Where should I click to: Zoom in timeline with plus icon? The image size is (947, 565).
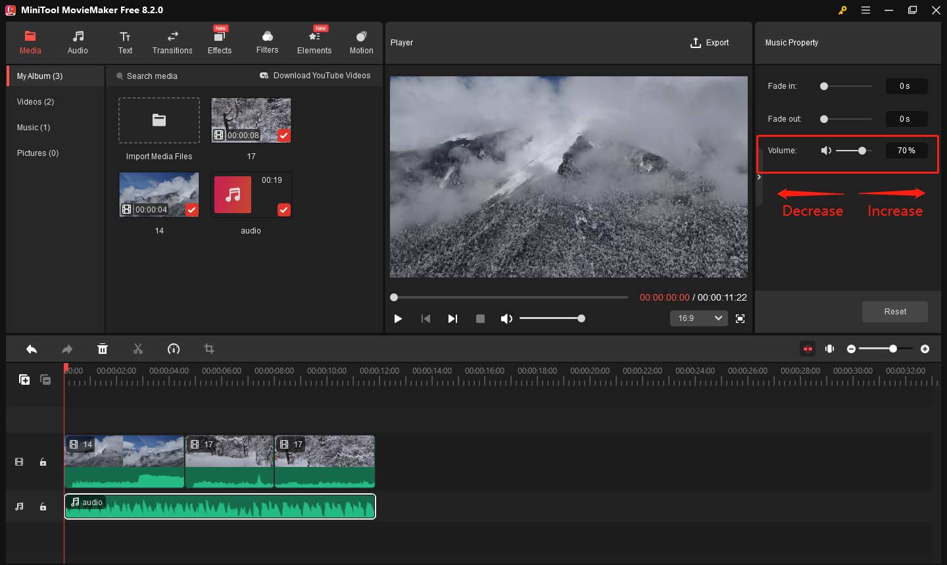click(925, 349)
